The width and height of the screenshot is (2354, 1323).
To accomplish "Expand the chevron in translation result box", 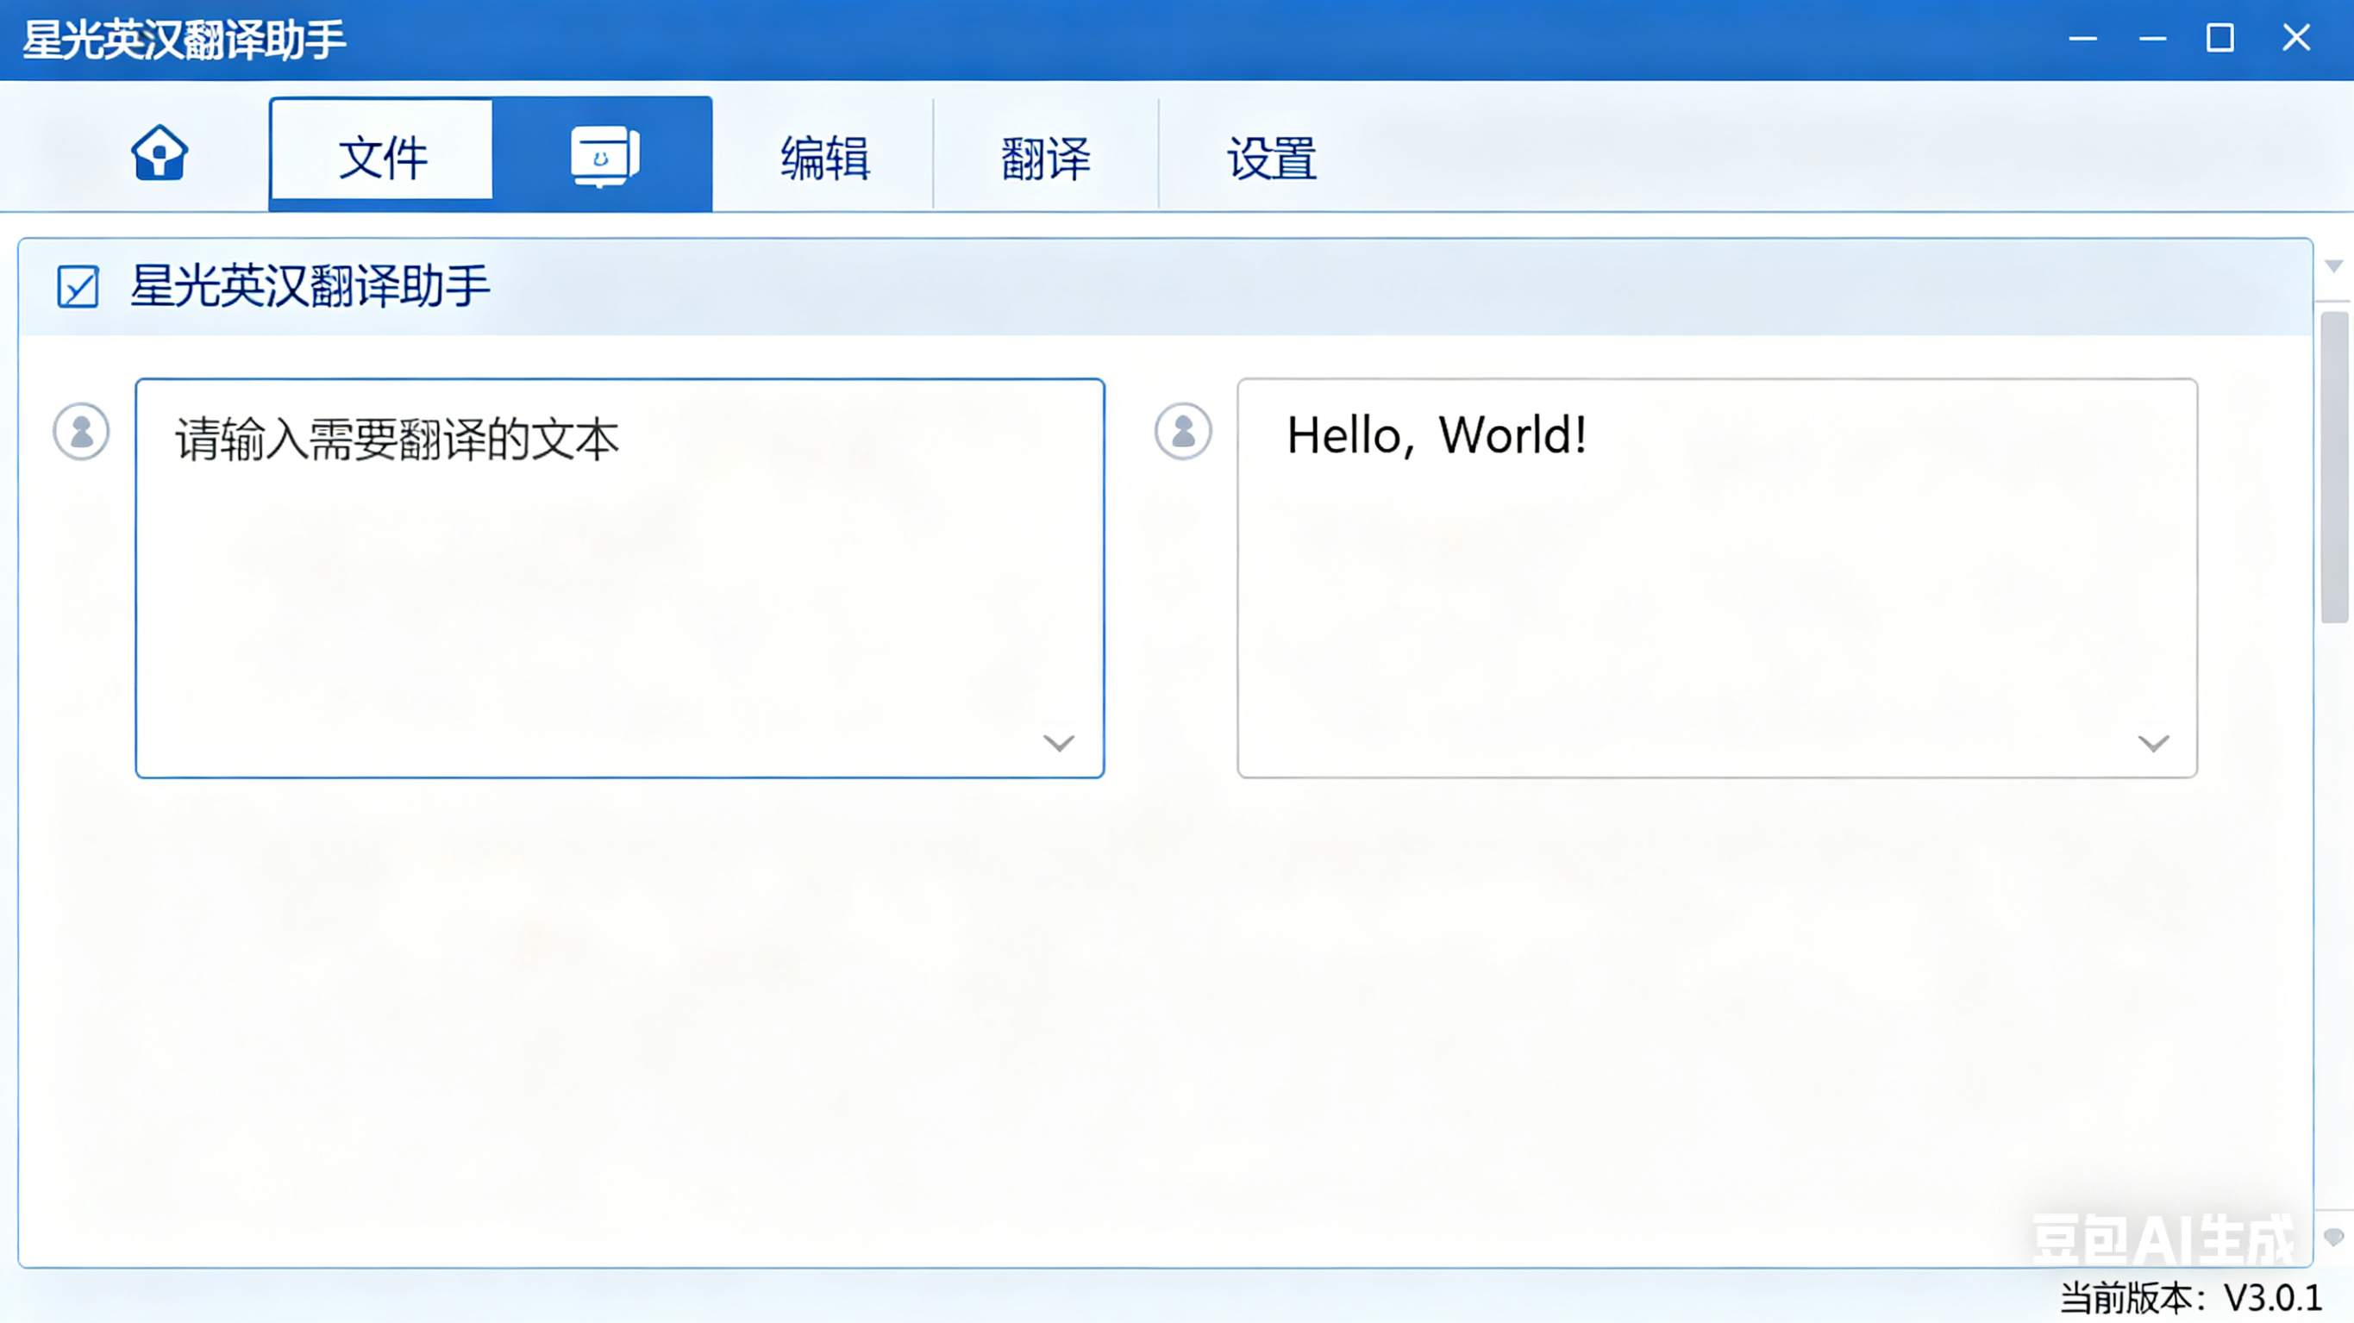I will 2153,743.
